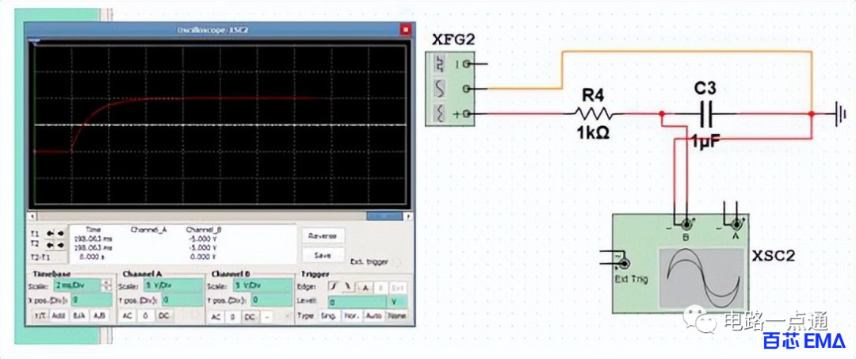
Task: Set Channel B coupling to AC
Action: (x=216, y=317)
